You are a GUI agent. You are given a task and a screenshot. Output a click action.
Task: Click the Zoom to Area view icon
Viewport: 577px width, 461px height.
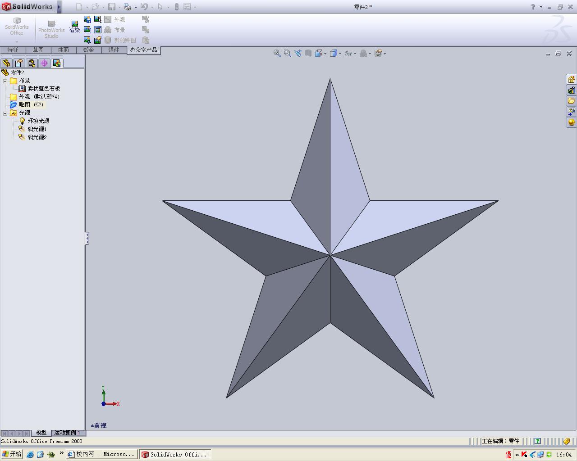[288, 53]
